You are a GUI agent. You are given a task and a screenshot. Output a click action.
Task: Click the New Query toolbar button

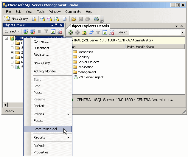[x=17, y=19]
